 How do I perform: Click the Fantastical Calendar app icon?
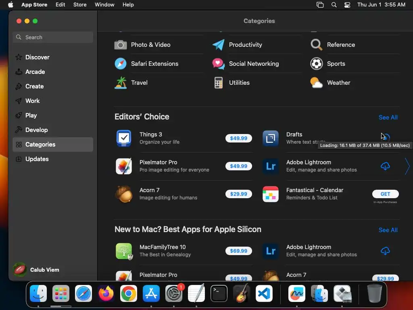271,194
